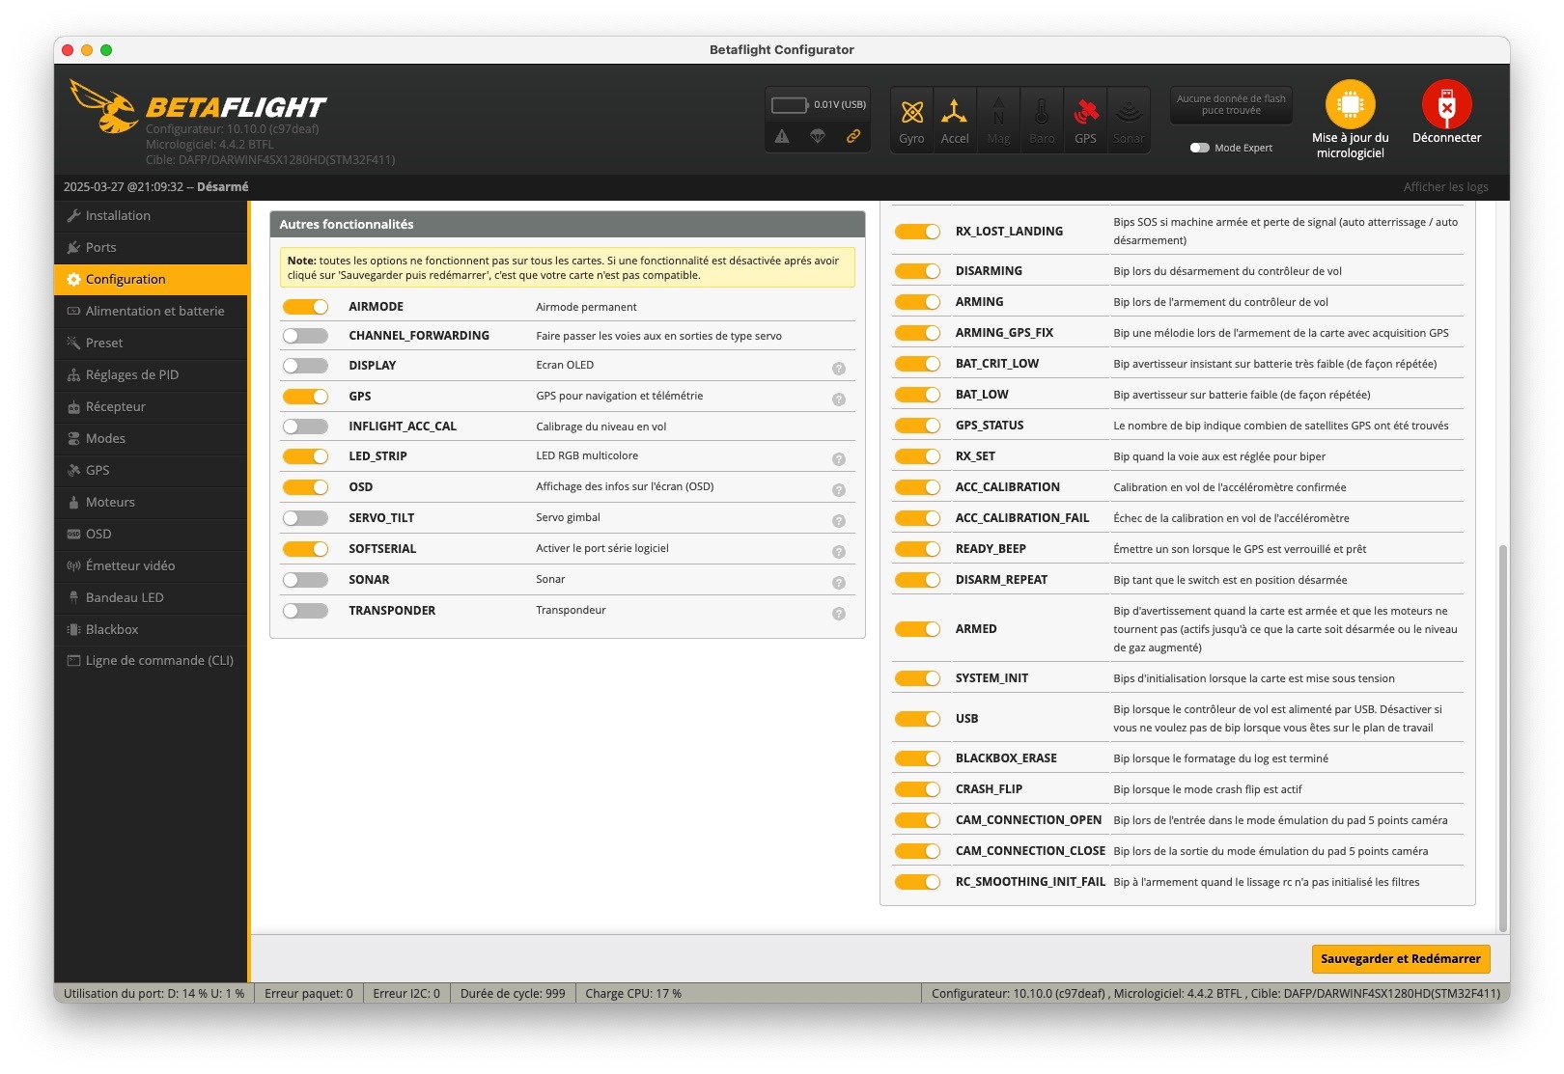Image resolution: width=1564 pixels, height=1074 pixels.
Task: Click 'Erreur I2C: 0' status text
Action: tap(406, 994)
